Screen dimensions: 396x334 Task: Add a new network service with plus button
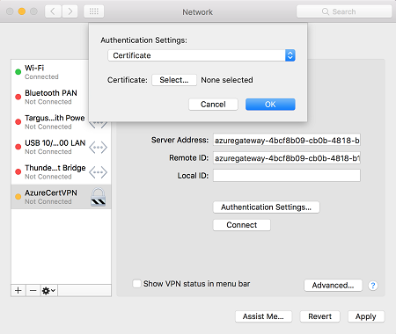pos(18,290)
